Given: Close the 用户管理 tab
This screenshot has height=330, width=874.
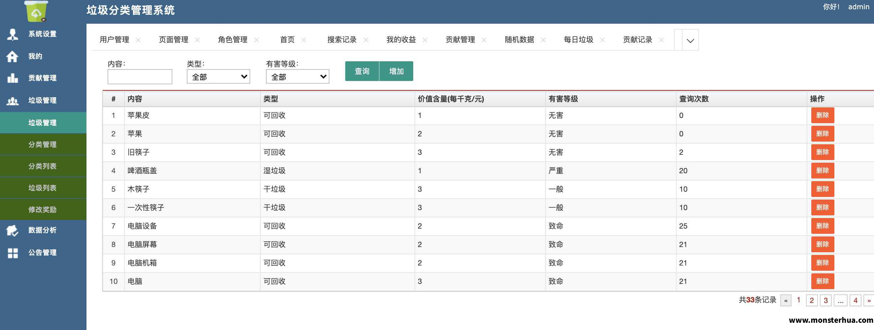Looking at the screenshot, I should [138, 40].
